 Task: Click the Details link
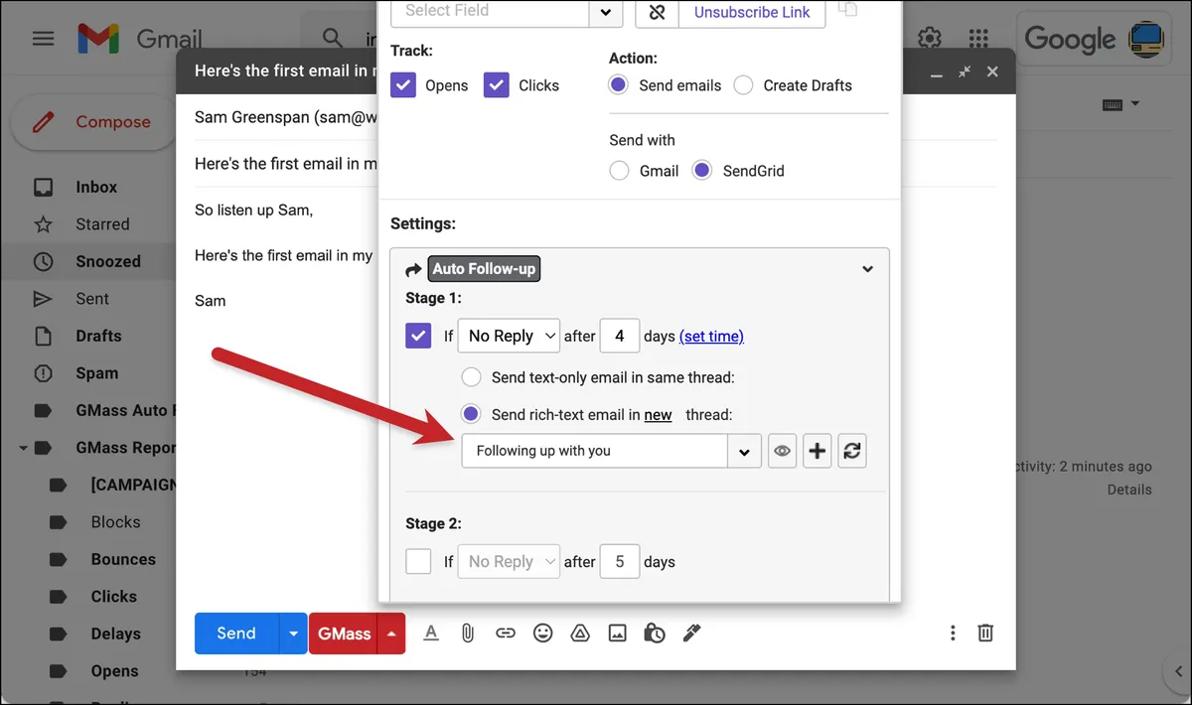point(1129,490)
